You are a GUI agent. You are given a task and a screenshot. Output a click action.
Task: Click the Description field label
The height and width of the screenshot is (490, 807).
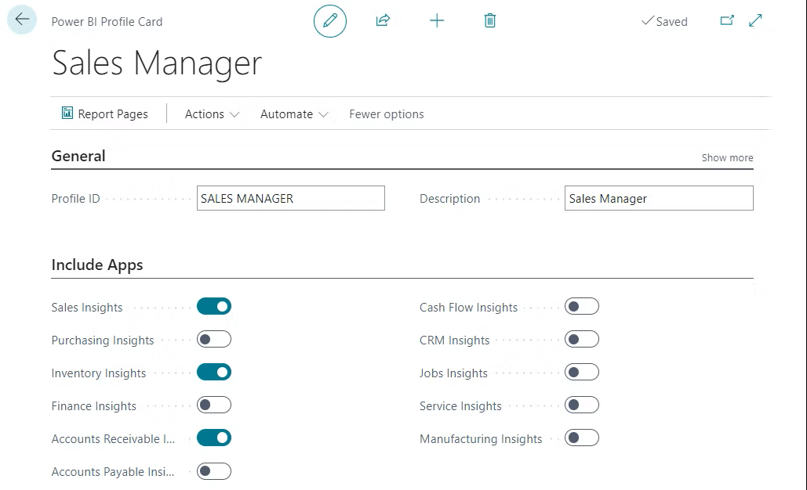click(450, 198)
